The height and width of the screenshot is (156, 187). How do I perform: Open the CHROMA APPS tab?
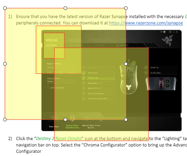click(100, 40)
